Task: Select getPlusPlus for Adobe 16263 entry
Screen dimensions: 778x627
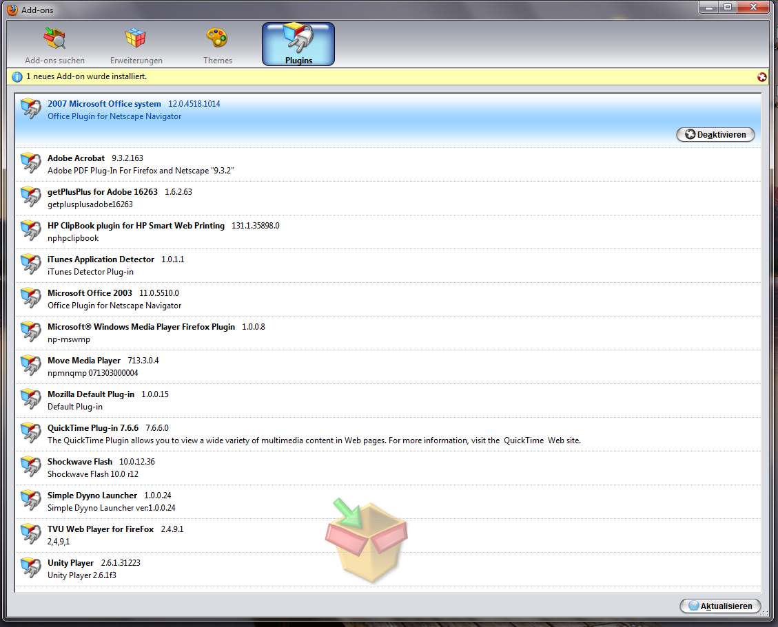Action: (x=388, y=198)
